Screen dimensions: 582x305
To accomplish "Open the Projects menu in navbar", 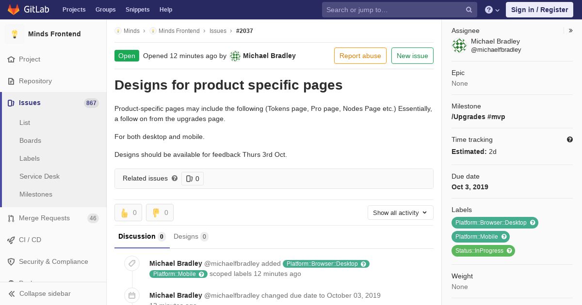I will coord(74,10).
